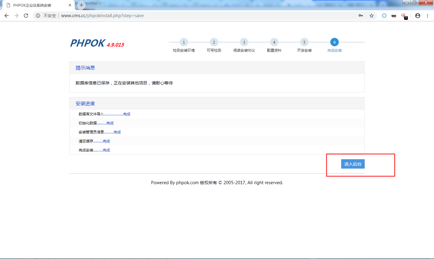
Task: Close the PHPOK企业站系统安装 tab
Action: pyautogui.click(x=70, y=5)
